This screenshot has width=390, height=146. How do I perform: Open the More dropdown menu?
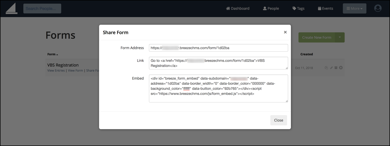point(354,8)
